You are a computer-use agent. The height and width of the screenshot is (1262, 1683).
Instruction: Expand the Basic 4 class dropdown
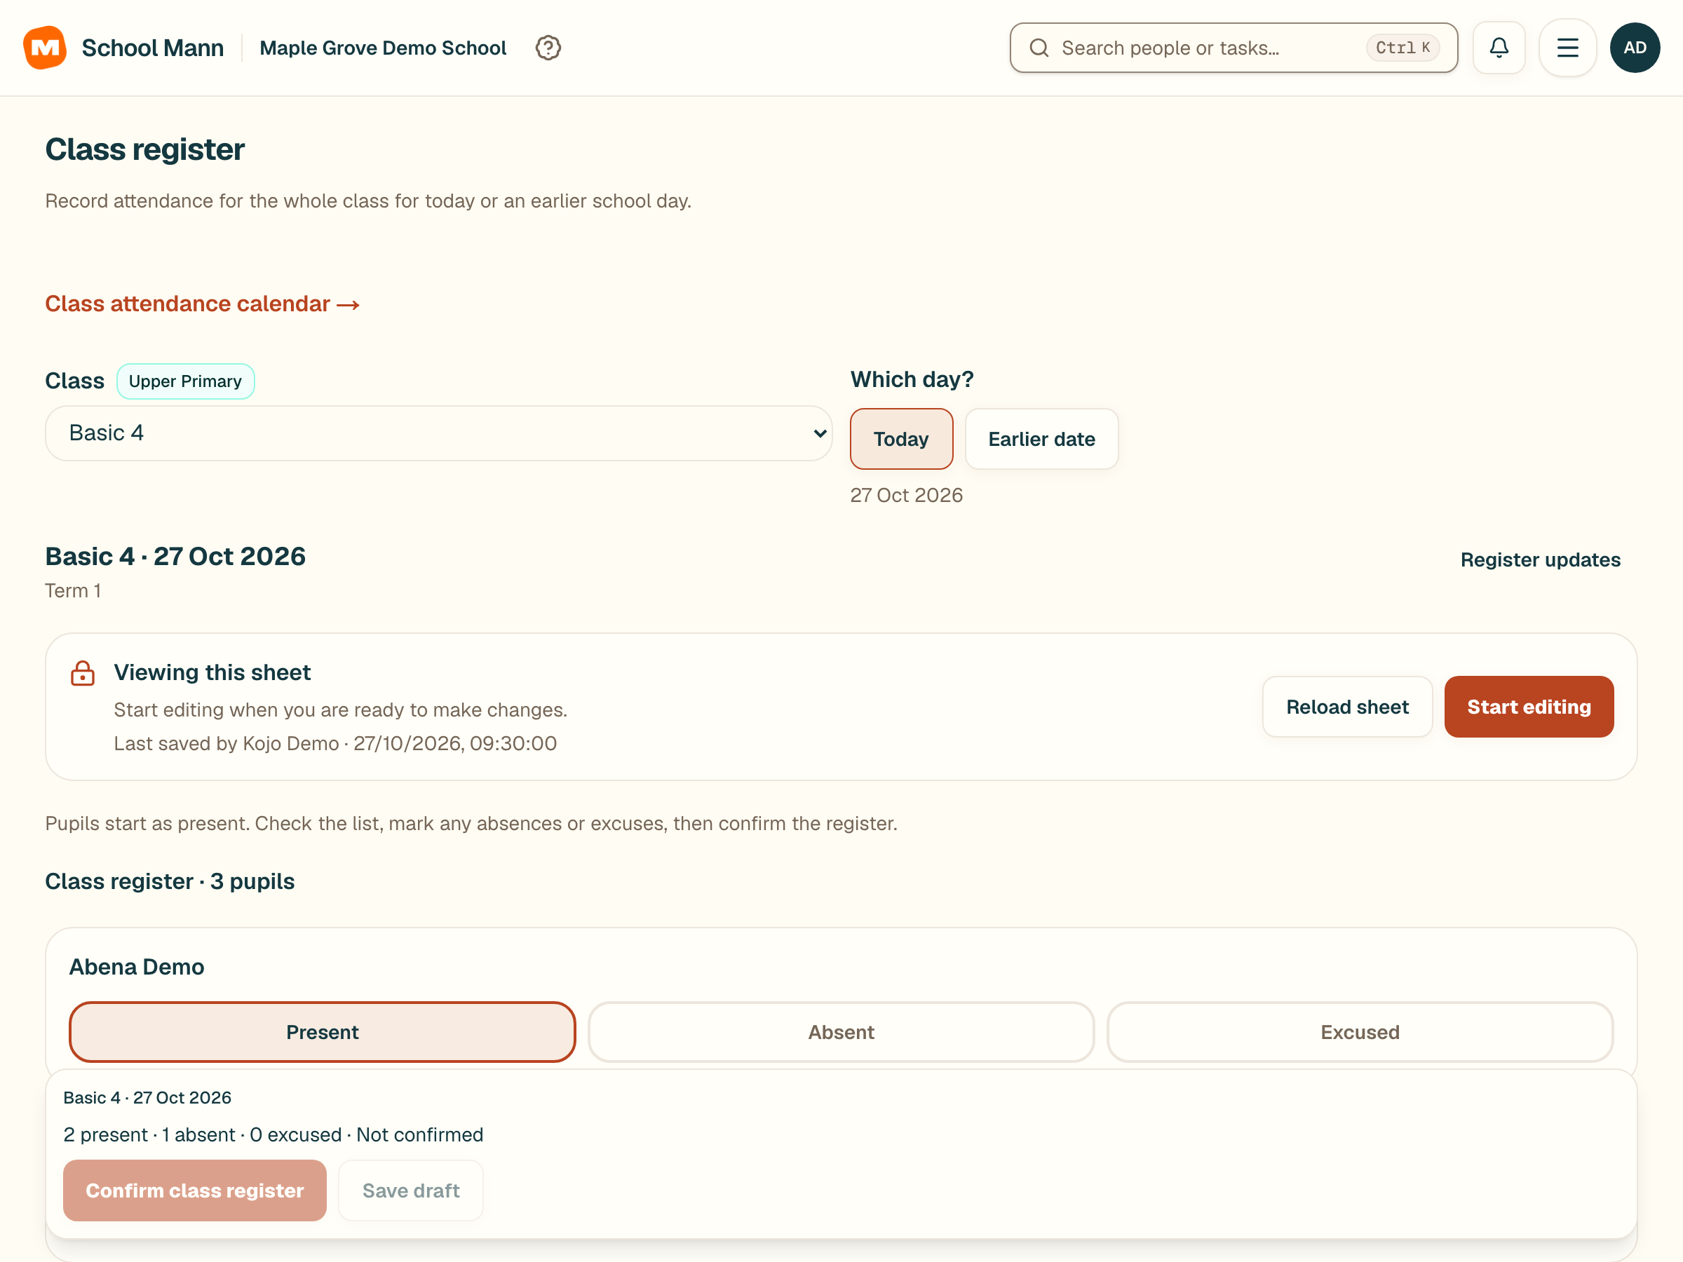coord(438,433)
